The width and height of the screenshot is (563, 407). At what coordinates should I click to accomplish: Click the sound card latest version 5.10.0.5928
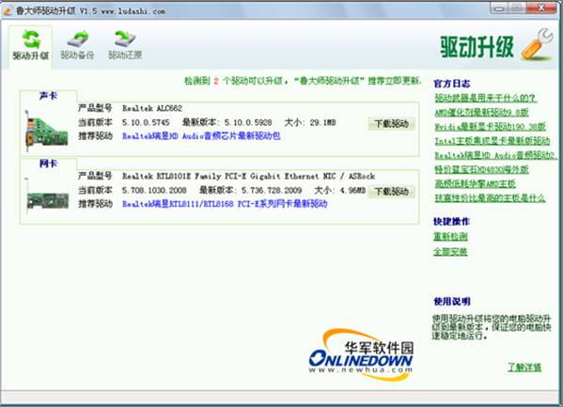pyautogui.click(x=248, y=122)
